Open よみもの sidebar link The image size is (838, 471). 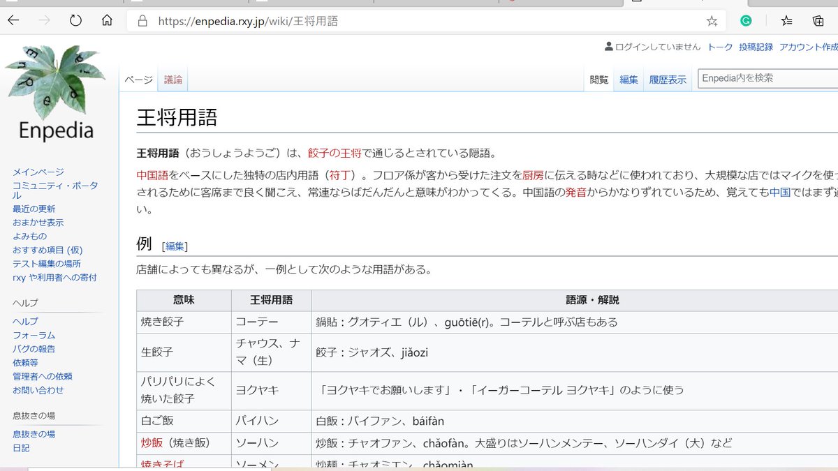point(29,237)
